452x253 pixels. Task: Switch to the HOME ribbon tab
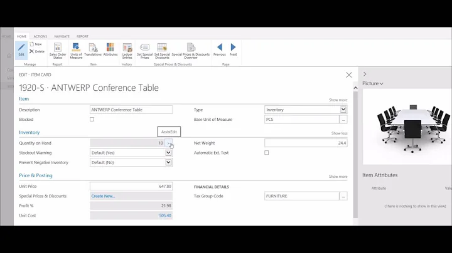coord(21,36)
